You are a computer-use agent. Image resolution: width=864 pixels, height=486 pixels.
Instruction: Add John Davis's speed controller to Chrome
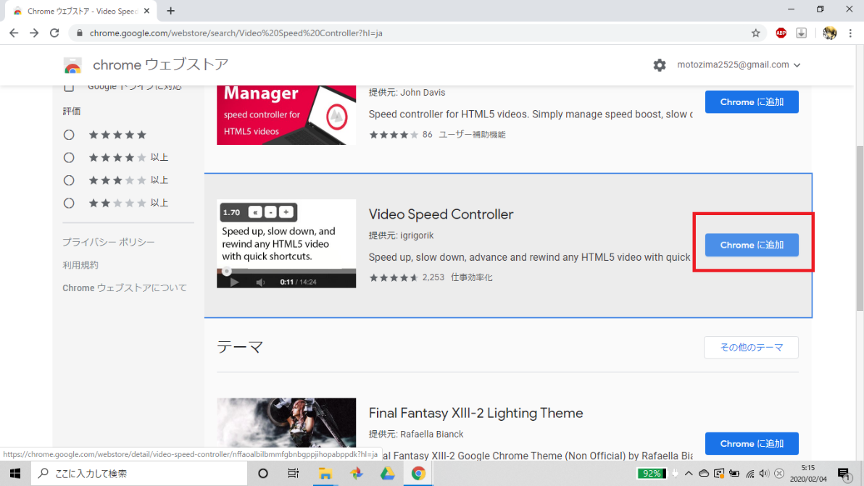pos(752,102)
